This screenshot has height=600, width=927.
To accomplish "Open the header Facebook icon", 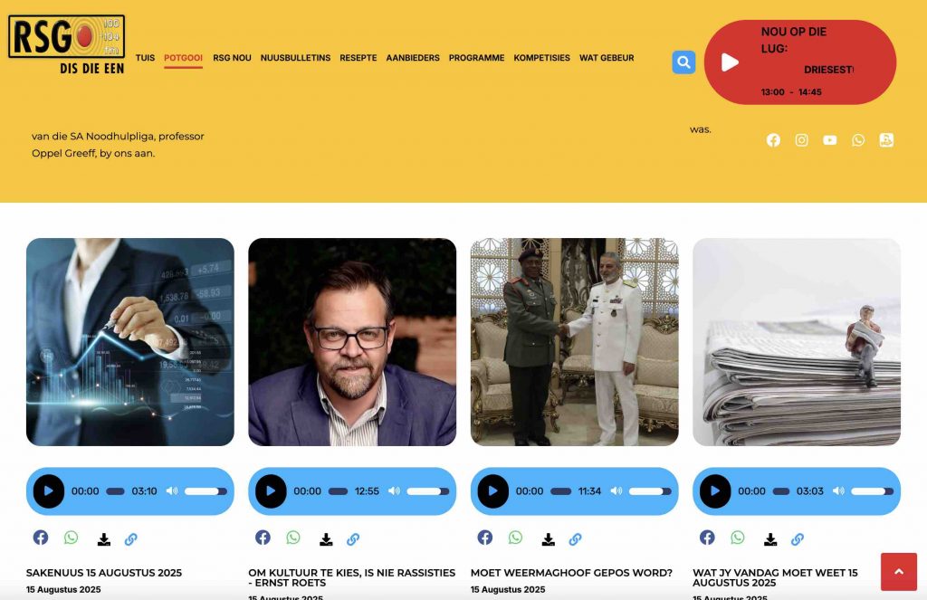I will pos(773,140).
